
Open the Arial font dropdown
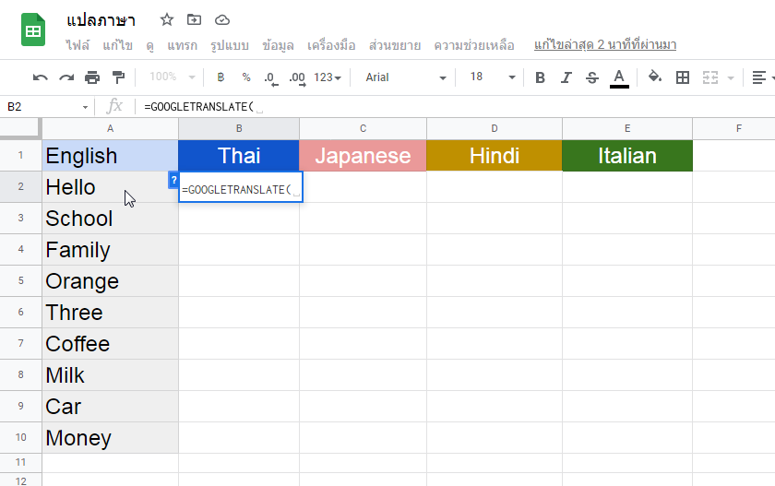tap(405, 77)
